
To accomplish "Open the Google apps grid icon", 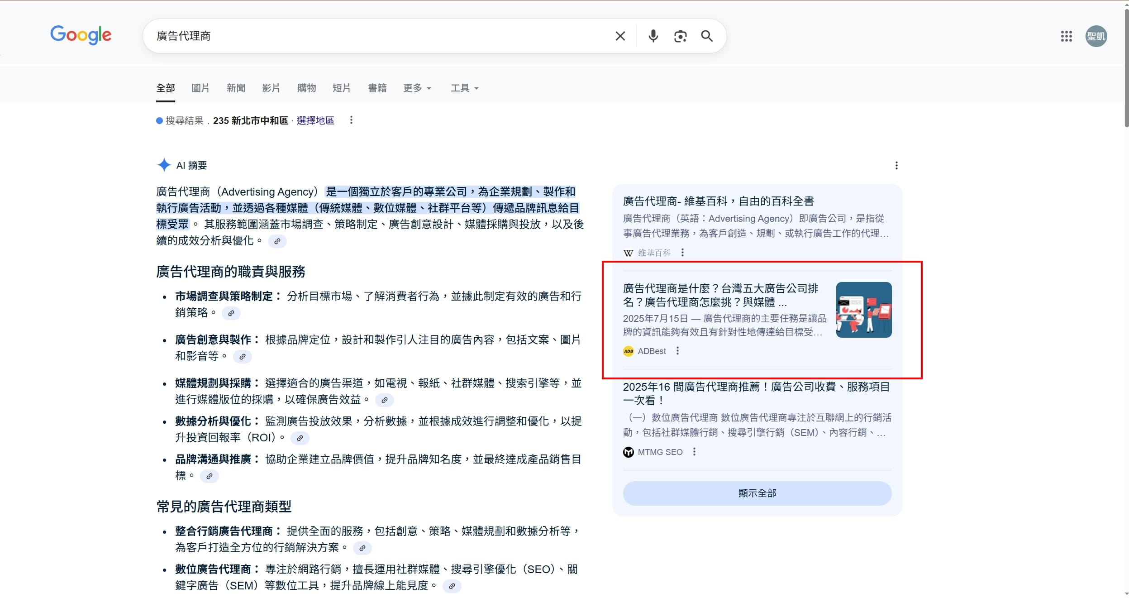I will pyautogui.click(x=1066, y=36).
